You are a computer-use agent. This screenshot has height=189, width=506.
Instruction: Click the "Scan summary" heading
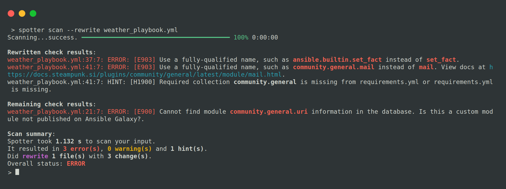(31, 134)
